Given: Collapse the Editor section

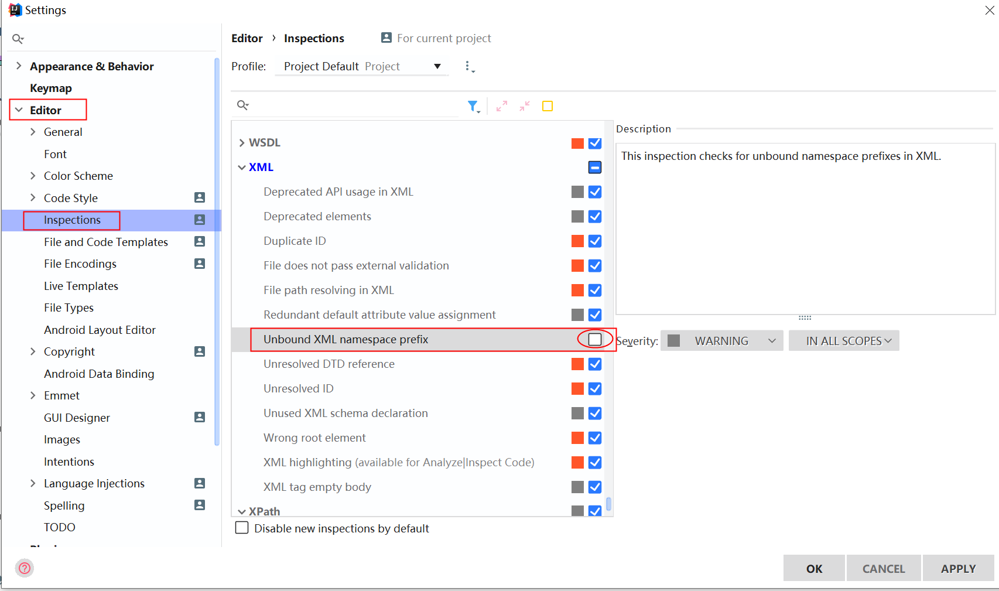Looking at the screenshot, I should click(19, 110).
